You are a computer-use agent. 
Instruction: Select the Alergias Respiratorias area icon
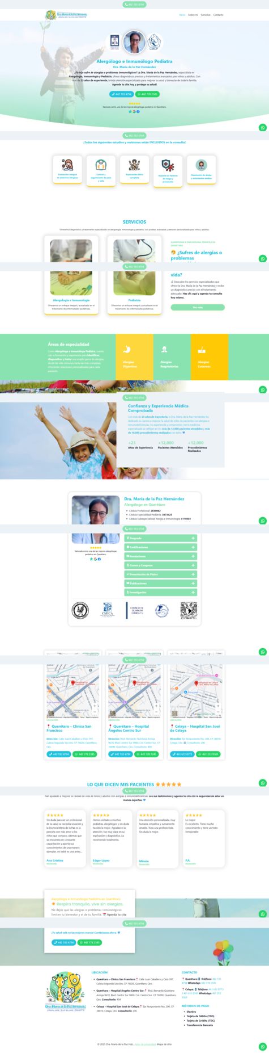tap(165, 351)
